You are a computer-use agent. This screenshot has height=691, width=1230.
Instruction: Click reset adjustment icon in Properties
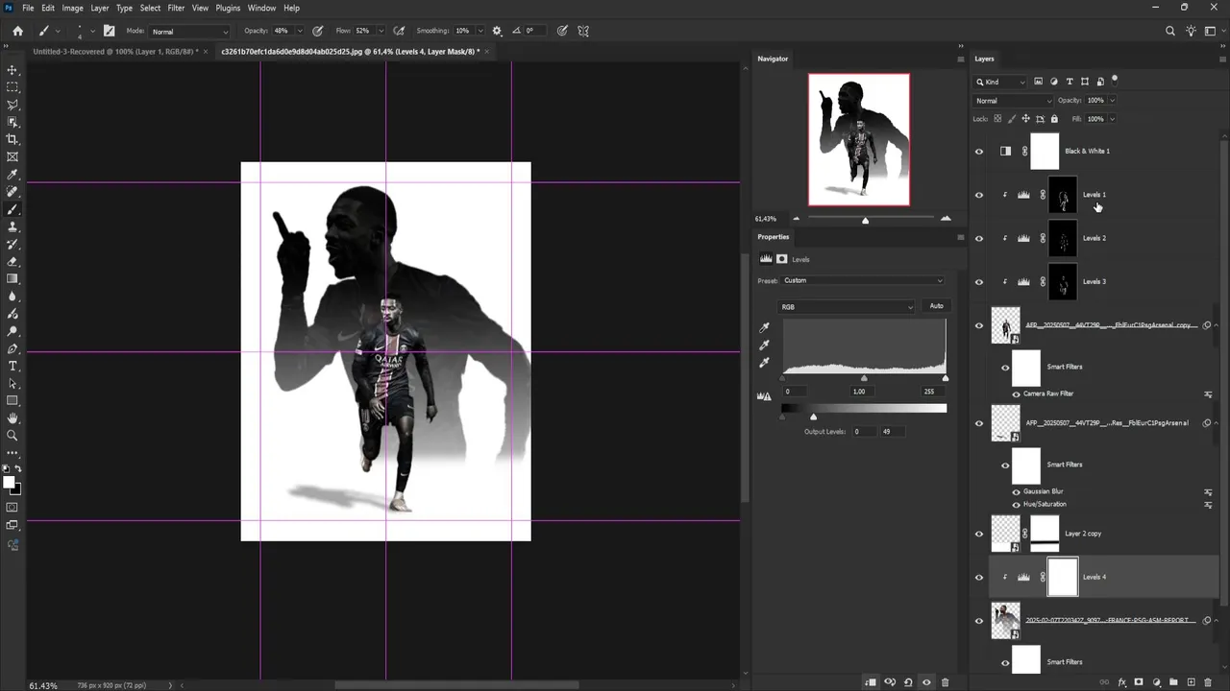908,682
